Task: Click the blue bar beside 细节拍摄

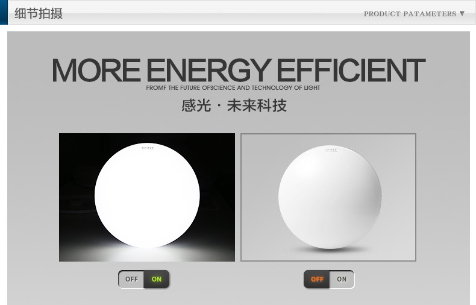Action: tap(4, 12)
